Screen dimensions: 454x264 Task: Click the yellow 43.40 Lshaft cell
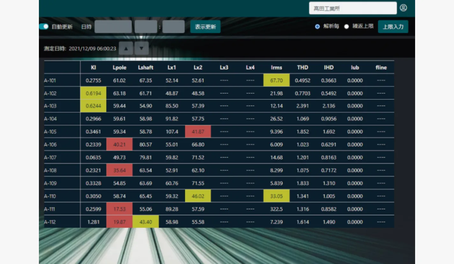click(x=146, y=222)
